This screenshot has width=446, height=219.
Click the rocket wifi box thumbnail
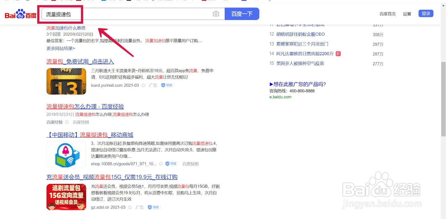[66, 154]
